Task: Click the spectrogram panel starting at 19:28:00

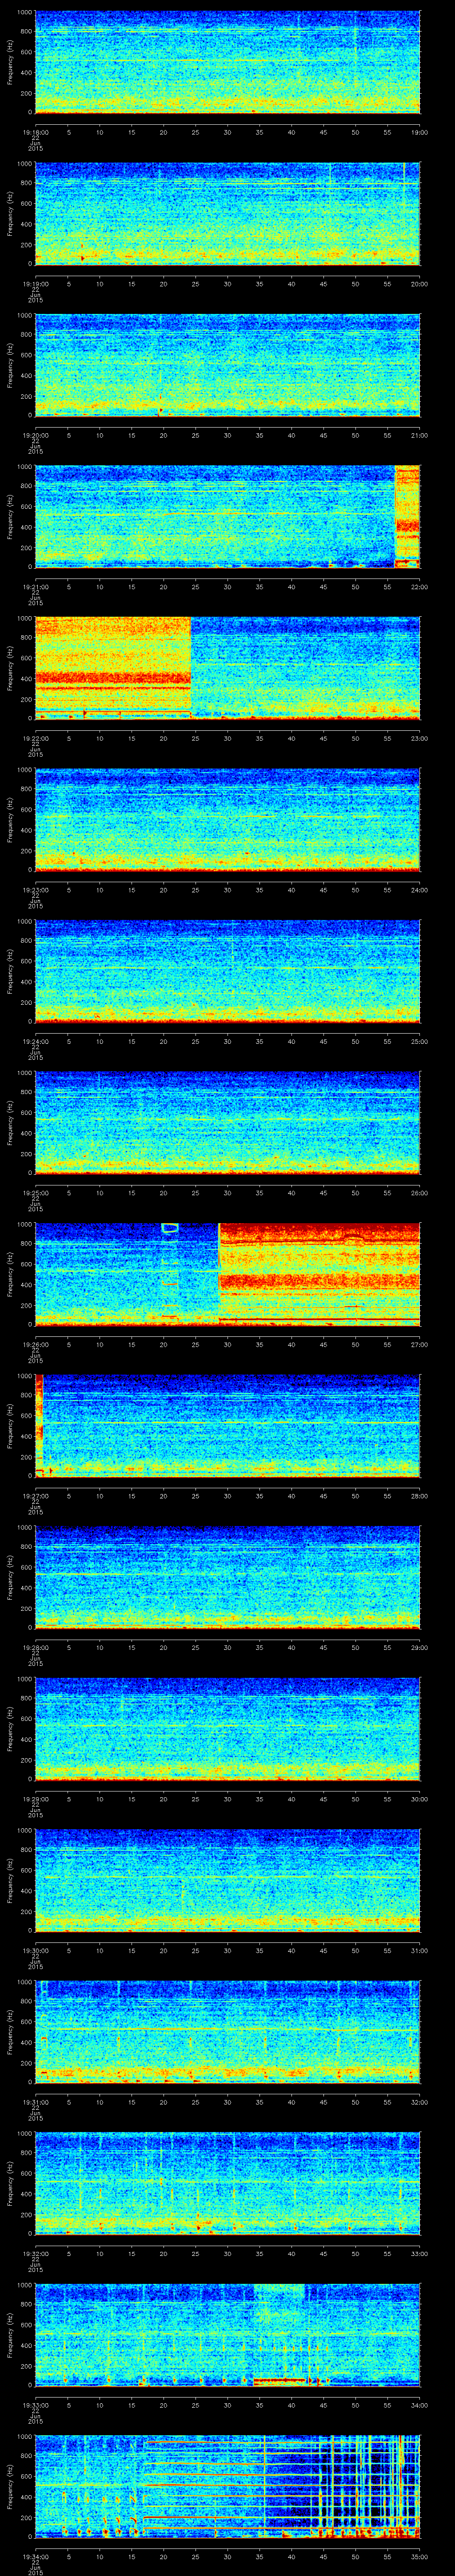Action: pos(228,1577)
